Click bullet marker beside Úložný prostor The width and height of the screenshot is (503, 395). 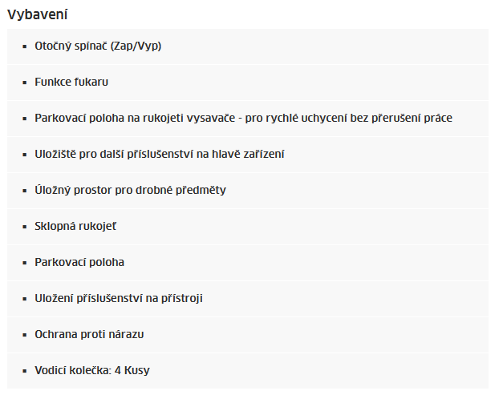click(x=25, y=191)
